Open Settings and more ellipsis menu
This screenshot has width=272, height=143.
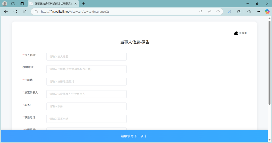pos(258,11)
